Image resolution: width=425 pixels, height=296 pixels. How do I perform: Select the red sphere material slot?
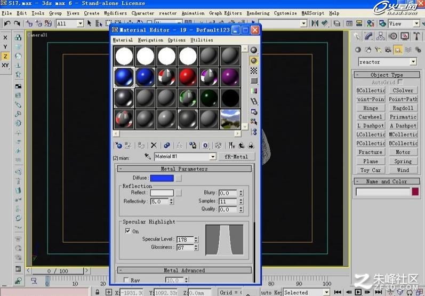click(x=188, y=77)
